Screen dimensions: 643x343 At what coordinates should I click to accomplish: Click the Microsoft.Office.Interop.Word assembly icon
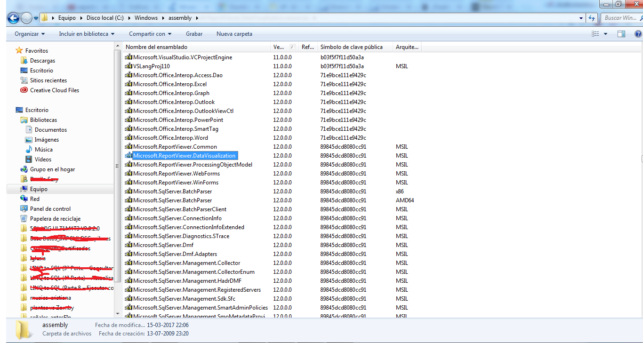click(x=129, y=138)
